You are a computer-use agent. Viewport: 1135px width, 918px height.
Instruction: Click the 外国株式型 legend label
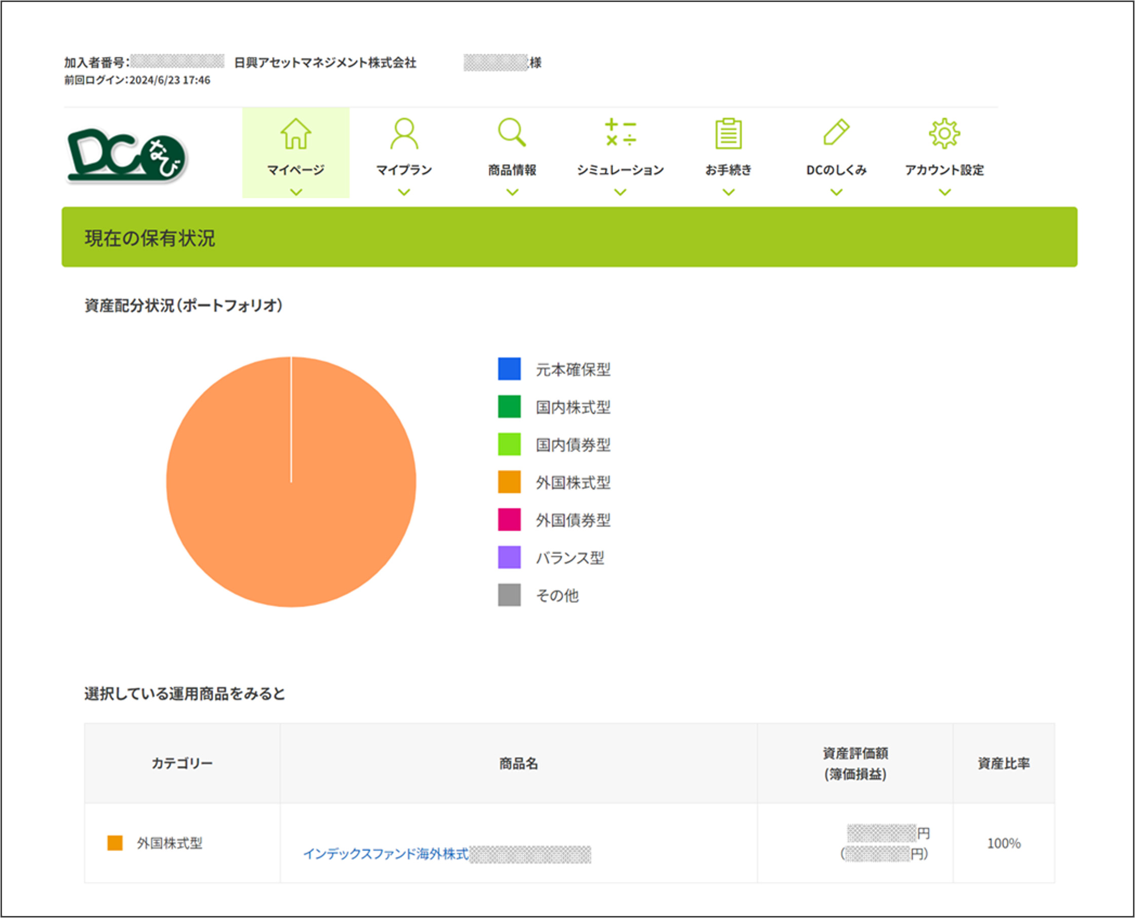click(x=573, y=482)
